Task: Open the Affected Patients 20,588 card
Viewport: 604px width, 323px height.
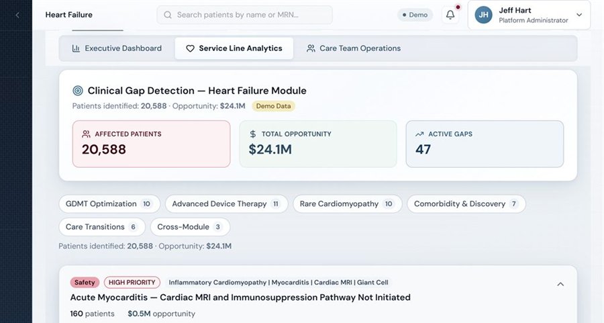Action: click(152, 144)
